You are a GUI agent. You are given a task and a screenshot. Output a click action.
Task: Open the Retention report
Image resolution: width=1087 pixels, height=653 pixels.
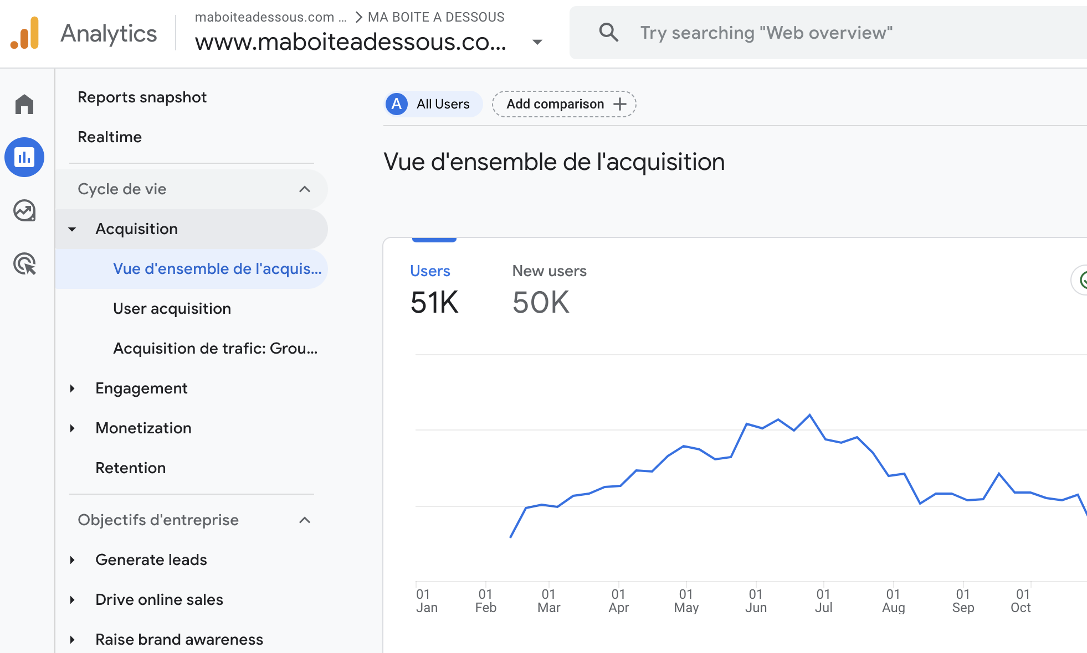click(130, 468)
